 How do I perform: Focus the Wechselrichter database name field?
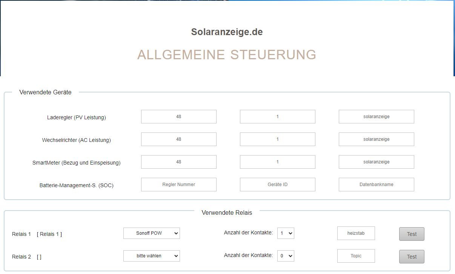pyautogui.click(x=376, y=139)
